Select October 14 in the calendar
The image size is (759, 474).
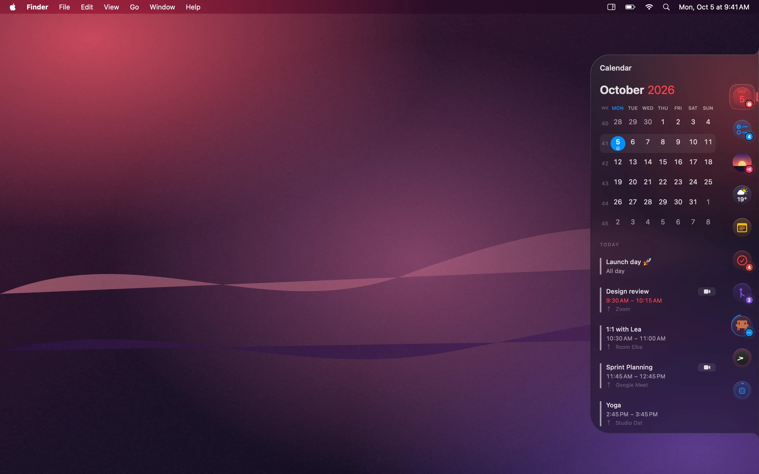coord(648,162)
